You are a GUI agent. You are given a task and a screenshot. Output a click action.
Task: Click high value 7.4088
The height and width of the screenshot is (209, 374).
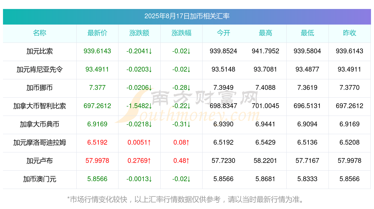[x=265, y=88]
